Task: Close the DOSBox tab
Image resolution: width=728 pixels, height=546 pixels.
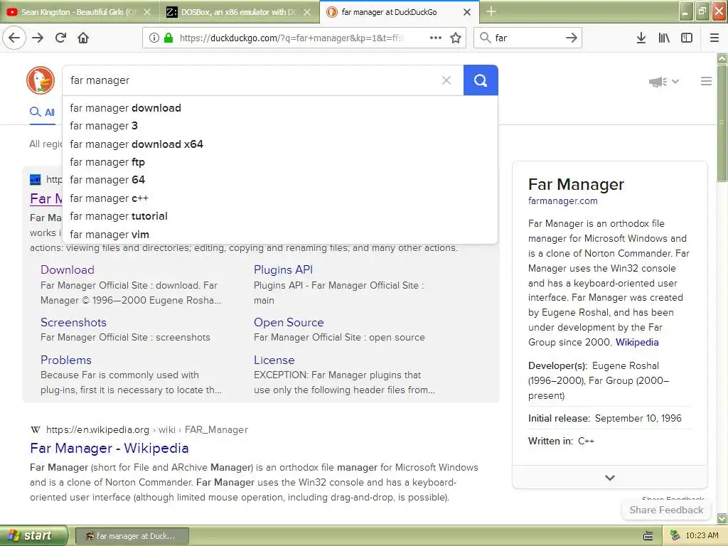Action: point(307,12)
